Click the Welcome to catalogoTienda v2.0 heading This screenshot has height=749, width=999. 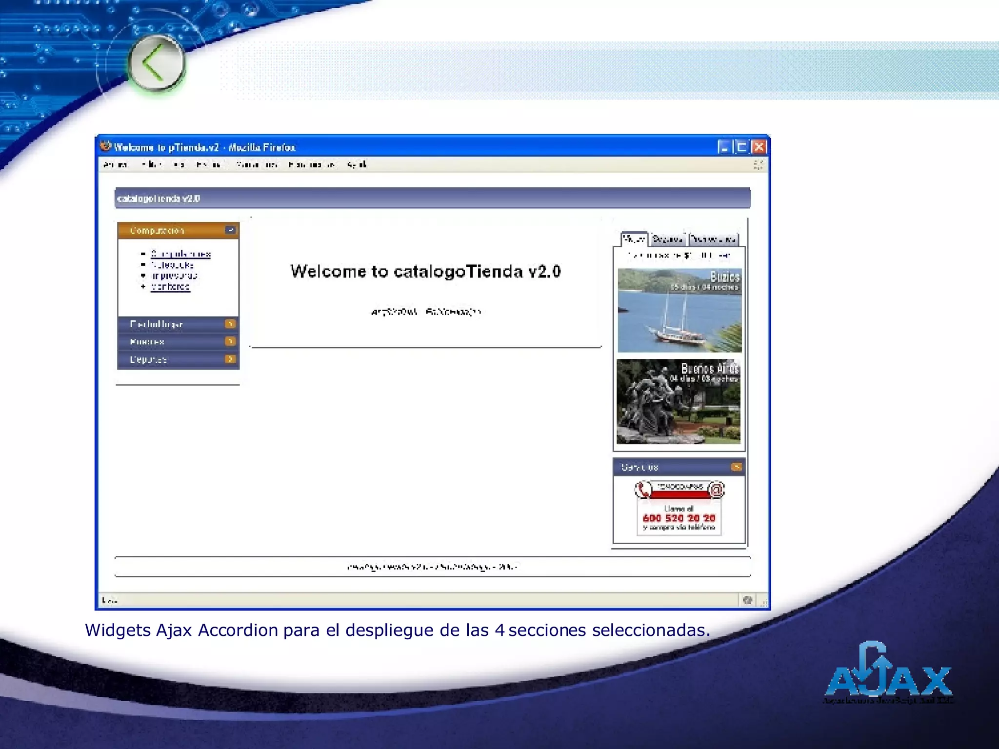tap(425, 271)
